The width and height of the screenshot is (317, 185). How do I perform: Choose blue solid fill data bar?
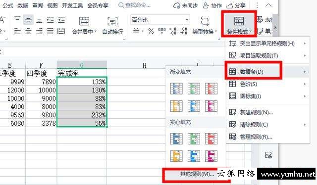tap(176, 139)
